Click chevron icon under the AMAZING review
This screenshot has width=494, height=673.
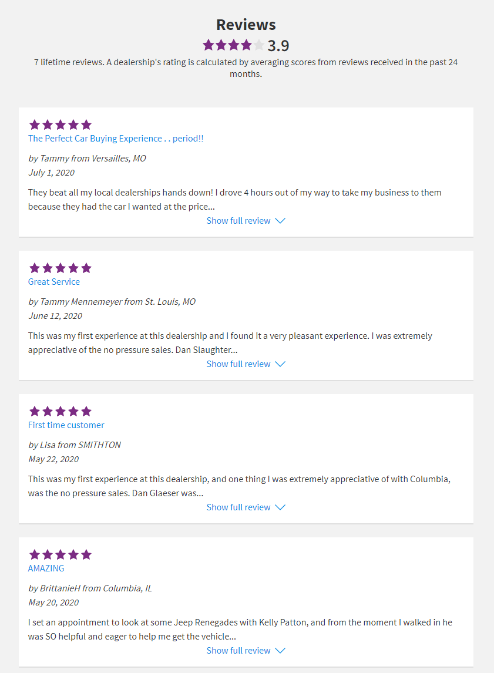coord(280,651)
